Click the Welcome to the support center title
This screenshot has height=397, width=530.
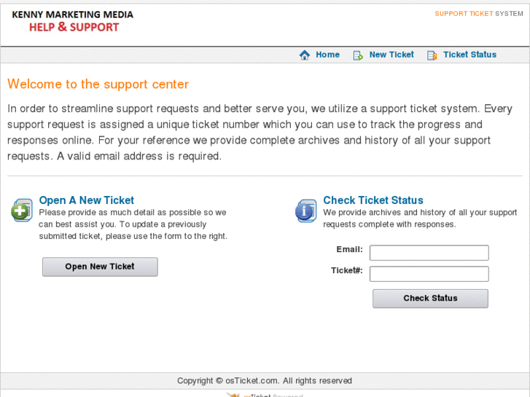[x=98, y=84]
